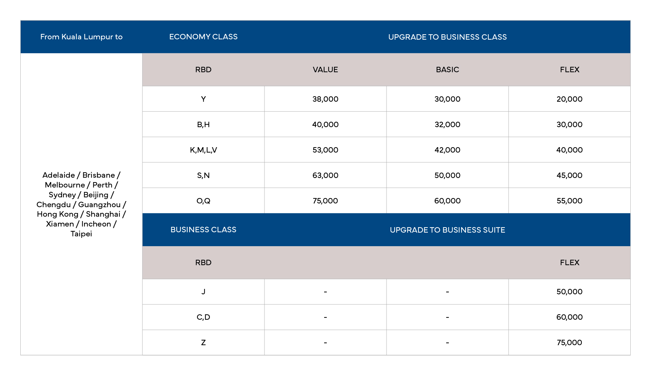Viewport: 651px width, 374px height.
Task: Click the 'From Kuala Lumpur to' header
Action: pos(81,37)
